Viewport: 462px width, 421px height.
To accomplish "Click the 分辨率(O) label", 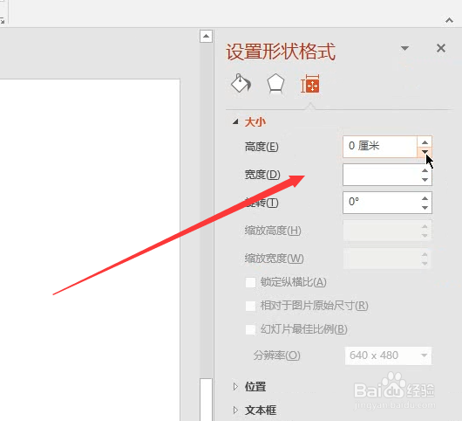I will 276,355.
